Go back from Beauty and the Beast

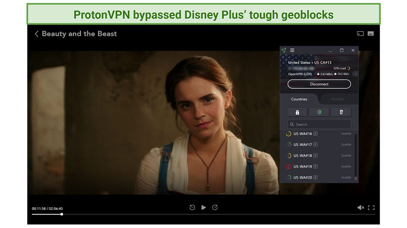click(x=36, y=34)
